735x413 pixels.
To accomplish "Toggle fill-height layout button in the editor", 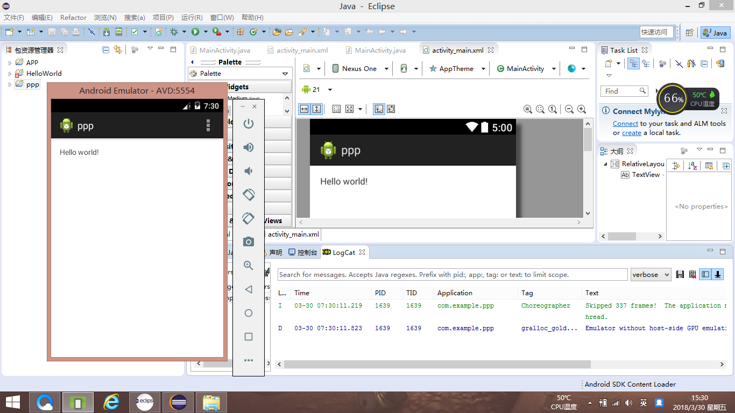I will (x=317, y=109).
